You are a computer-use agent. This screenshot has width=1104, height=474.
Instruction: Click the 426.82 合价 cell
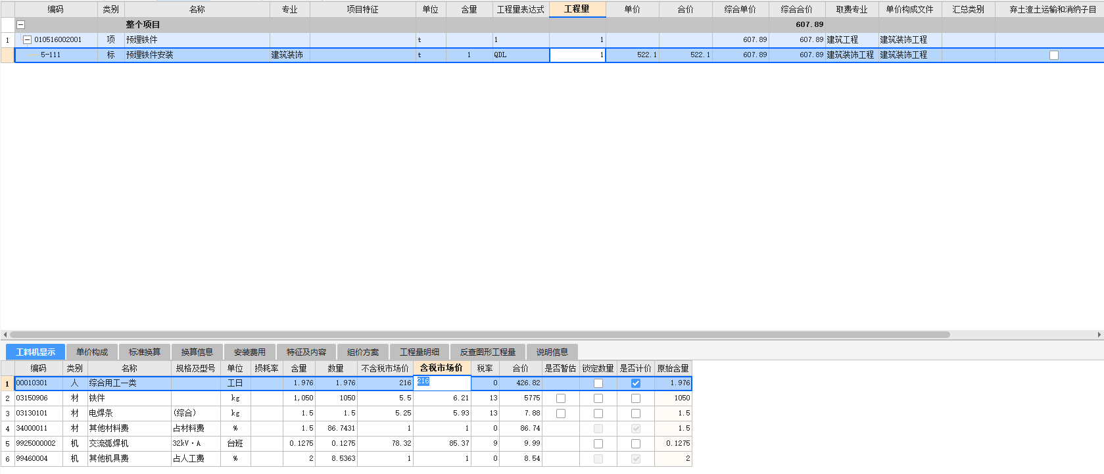coord(521,383)
